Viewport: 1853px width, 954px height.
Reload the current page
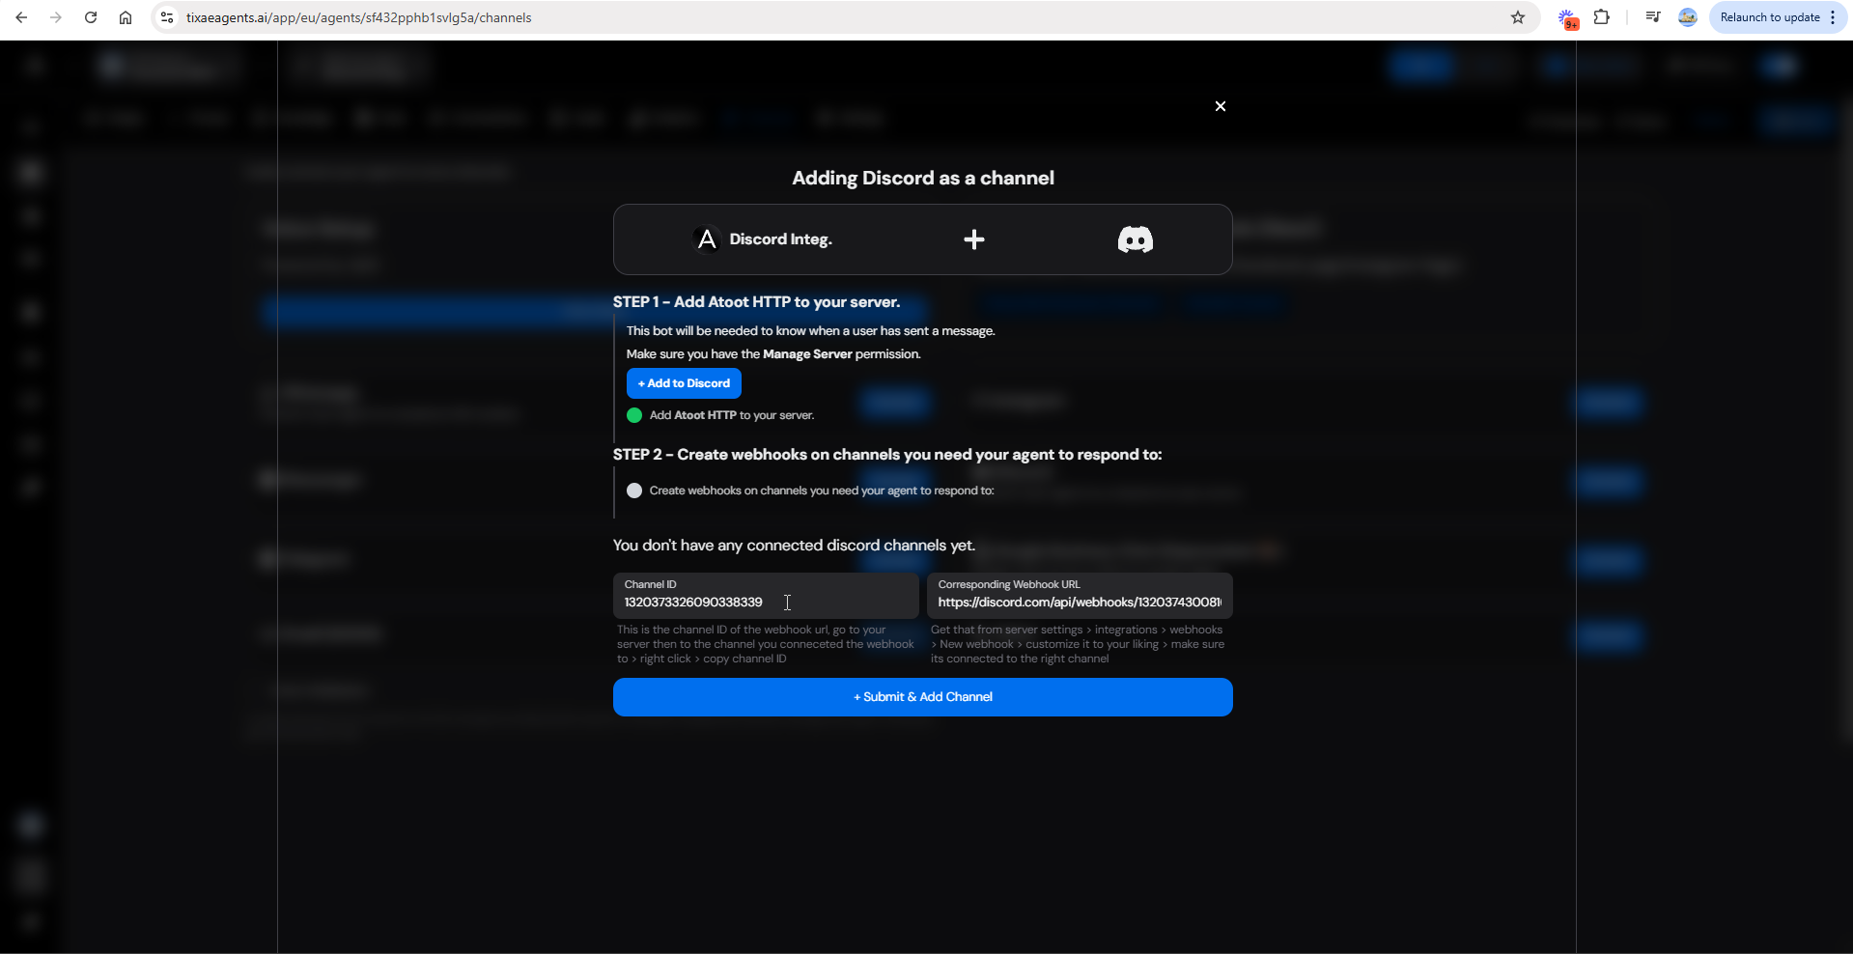[90, 17]
